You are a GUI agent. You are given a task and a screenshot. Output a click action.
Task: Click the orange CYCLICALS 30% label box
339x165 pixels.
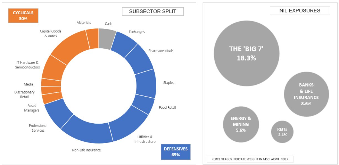pyautogui.click(x=23, y=16)
